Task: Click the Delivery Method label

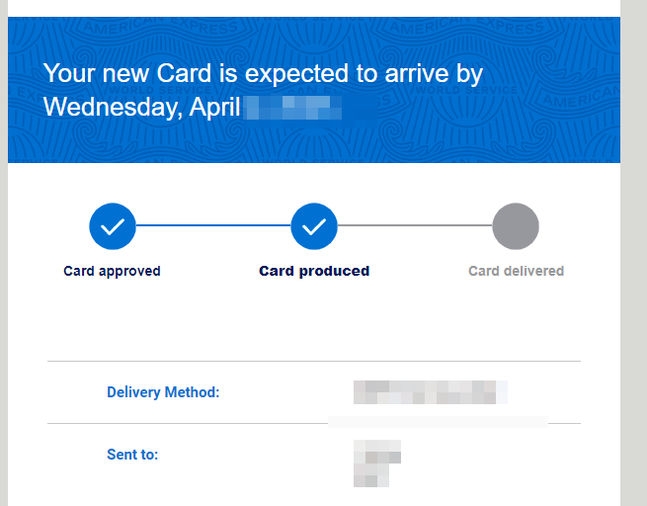Action: pos(163,392)
